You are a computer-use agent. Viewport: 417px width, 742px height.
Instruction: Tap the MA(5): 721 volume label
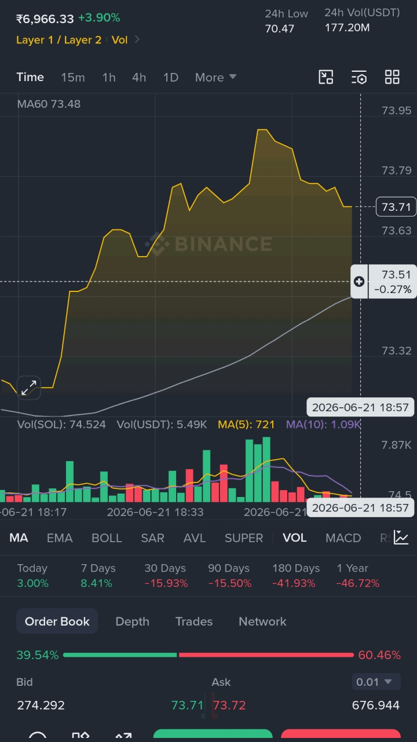pos(246,425)
